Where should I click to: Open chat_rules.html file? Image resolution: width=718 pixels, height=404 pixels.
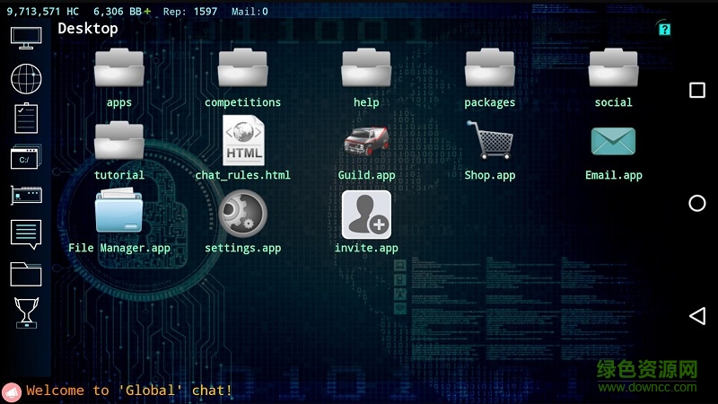243,140
